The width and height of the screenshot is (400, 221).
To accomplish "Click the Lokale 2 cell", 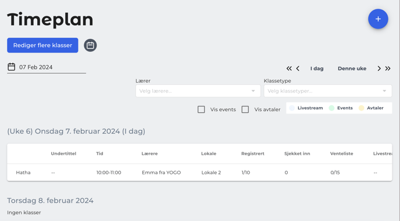I will click(211, 173).
